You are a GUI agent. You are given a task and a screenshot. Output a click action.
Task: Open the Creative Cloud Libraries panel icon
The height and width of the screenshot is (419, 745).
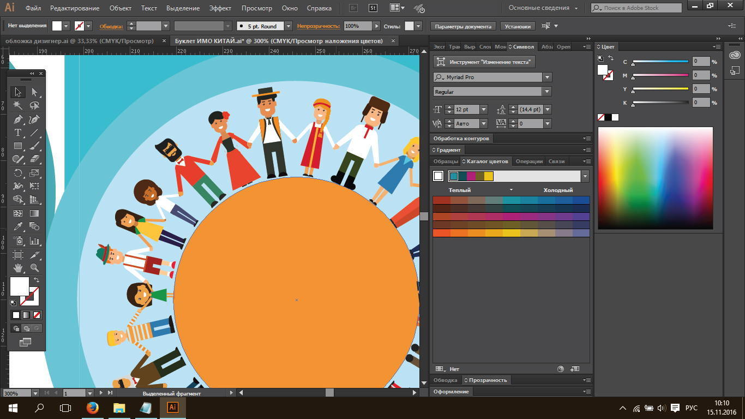tap(735, 55)
